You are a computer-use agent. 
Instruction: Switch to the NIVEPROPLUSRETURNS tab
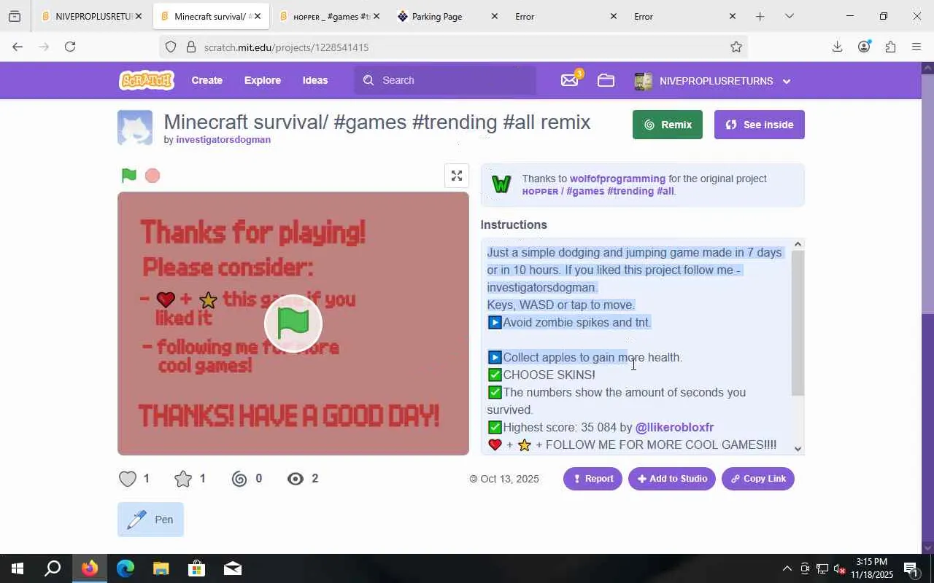pyautogui.click(x=92, y=16)
